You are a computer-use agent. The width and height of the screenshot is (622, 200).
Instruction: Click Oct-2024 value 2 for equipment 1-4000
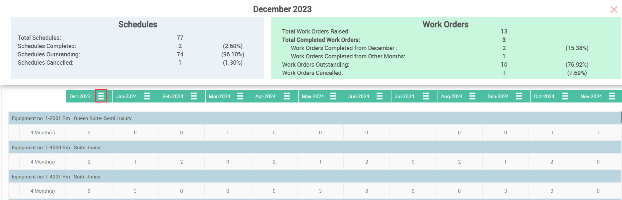point(552,162)
